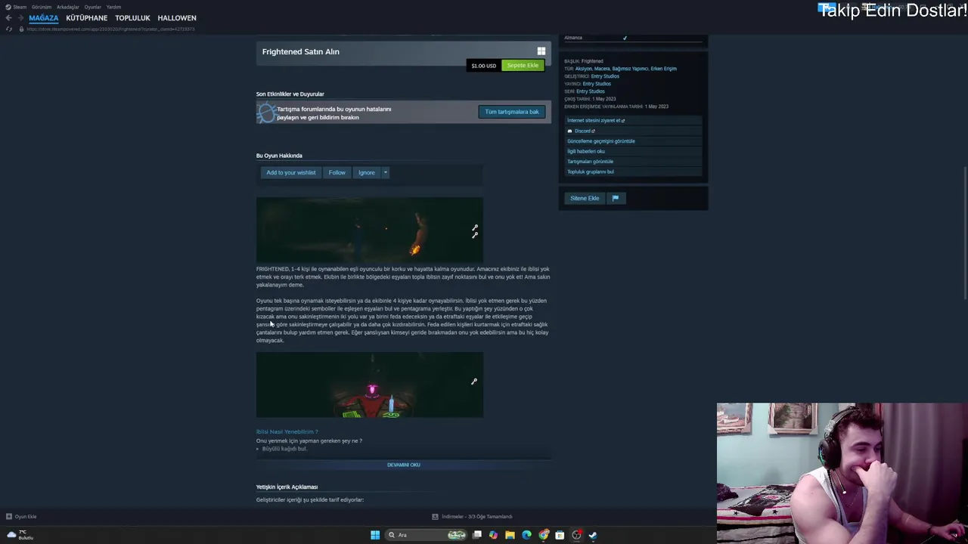Open Microsoft Edge from the taskbar
The width and height of the screenshot is (968, 544).
526,535
